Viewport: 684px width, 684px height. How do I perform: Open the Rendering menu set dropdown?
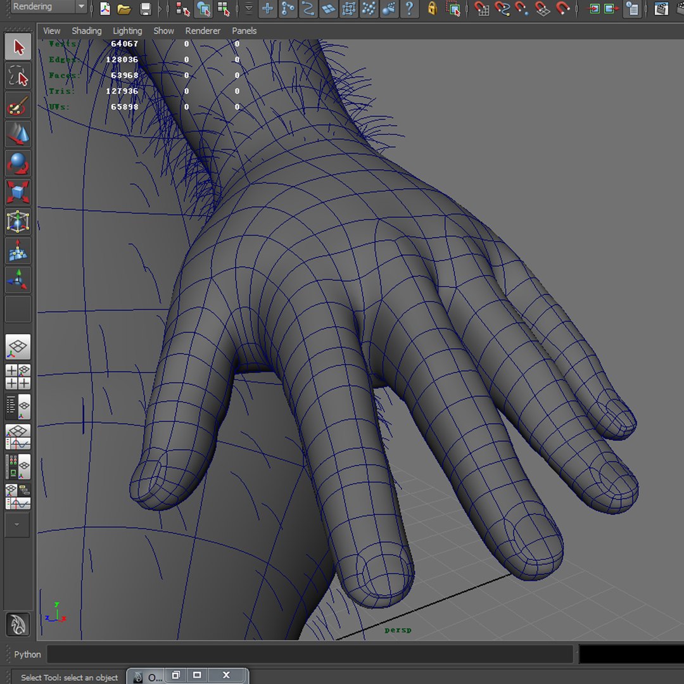tap(48, 6)
